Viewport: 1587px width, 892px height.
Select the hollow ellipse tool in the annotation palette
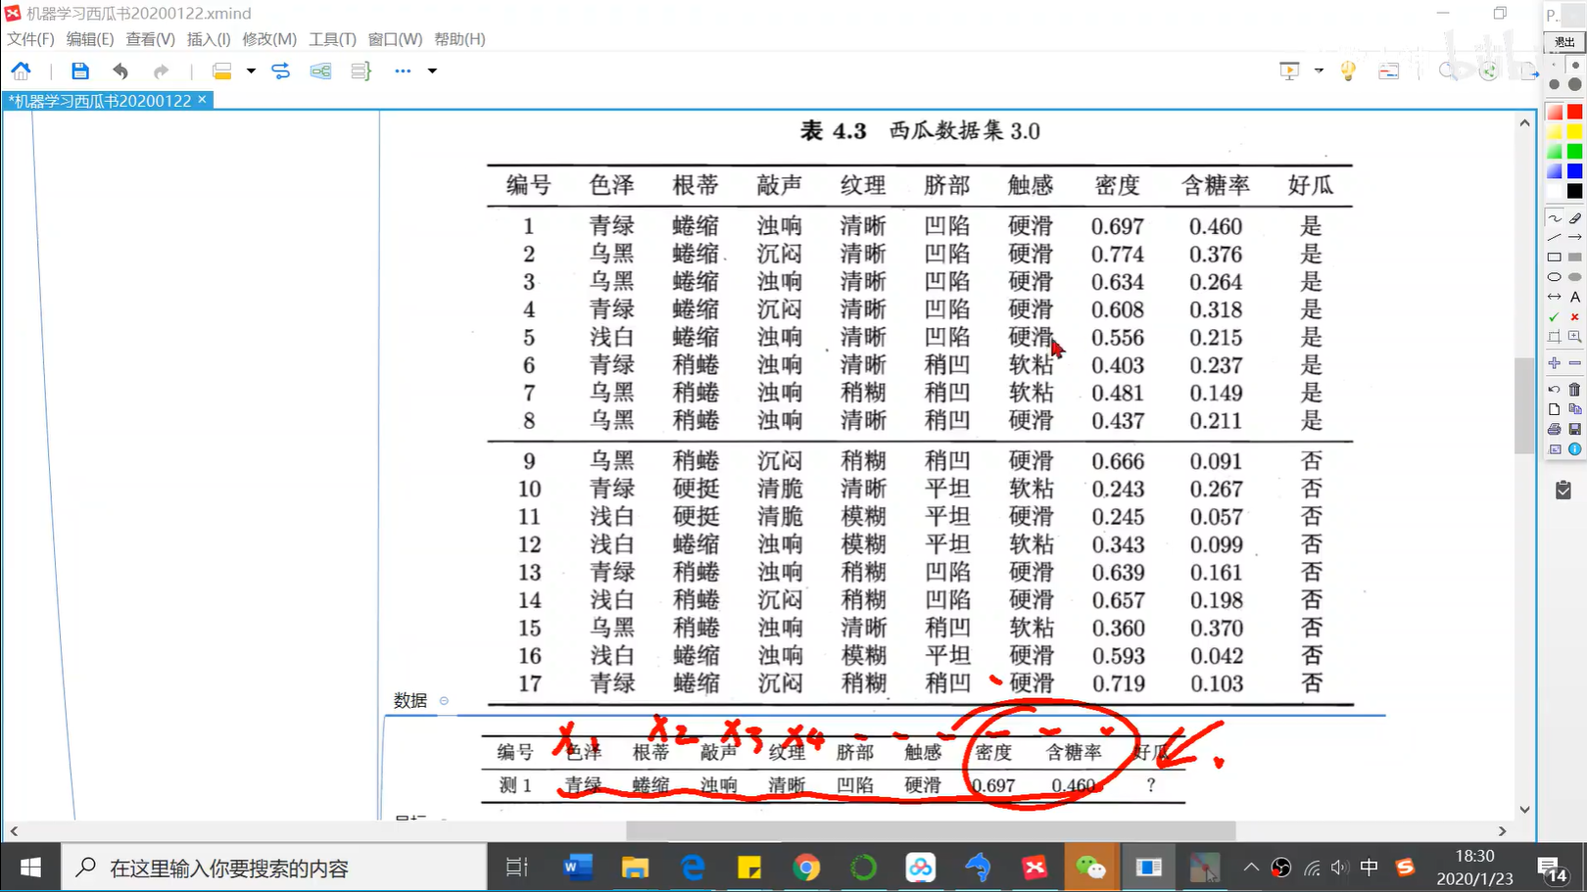point(1555,277)
